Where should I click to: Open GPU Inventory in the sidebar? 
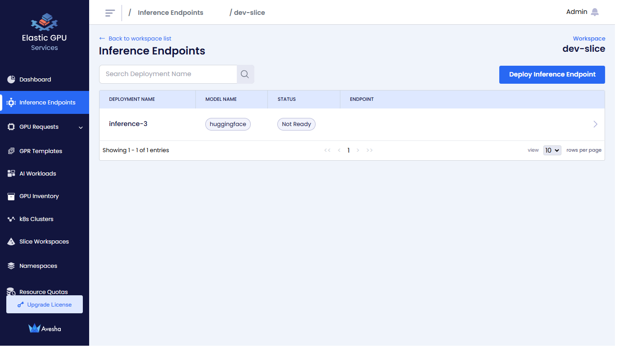point(45,196)
